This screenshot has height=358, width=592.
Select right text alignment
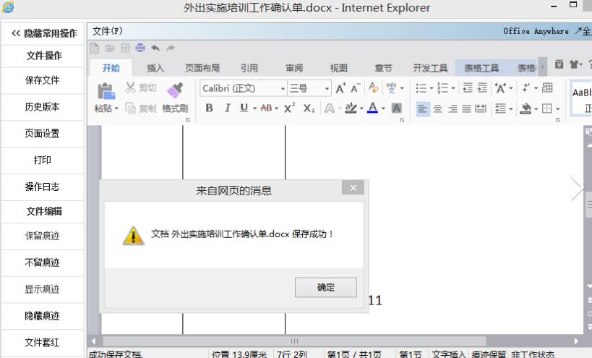pos(452,108)
